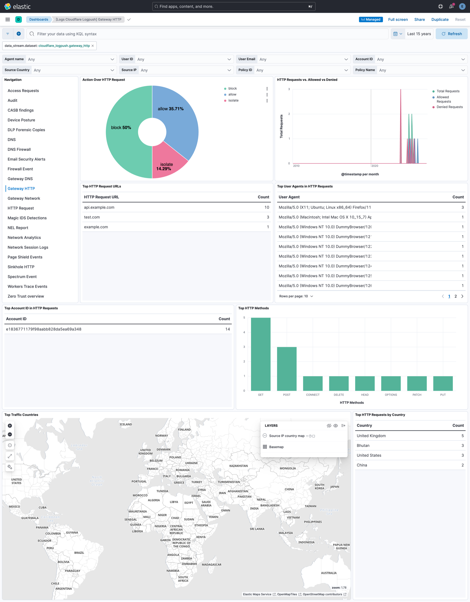Open options for the isolate legend item
The image size is (470, 602).
267,101
